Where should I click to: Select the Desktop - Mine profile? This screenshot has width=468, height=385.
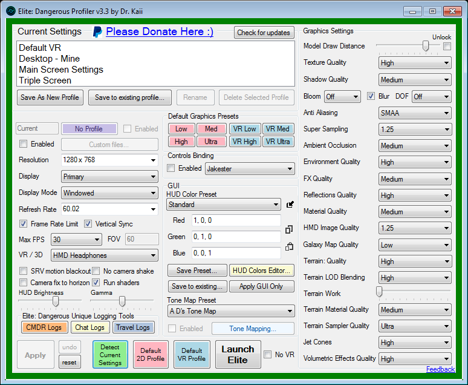[49, 59]
